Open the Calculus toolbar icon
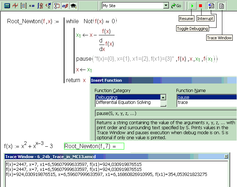This screenshot has width=237, height=187. point(40,6)
